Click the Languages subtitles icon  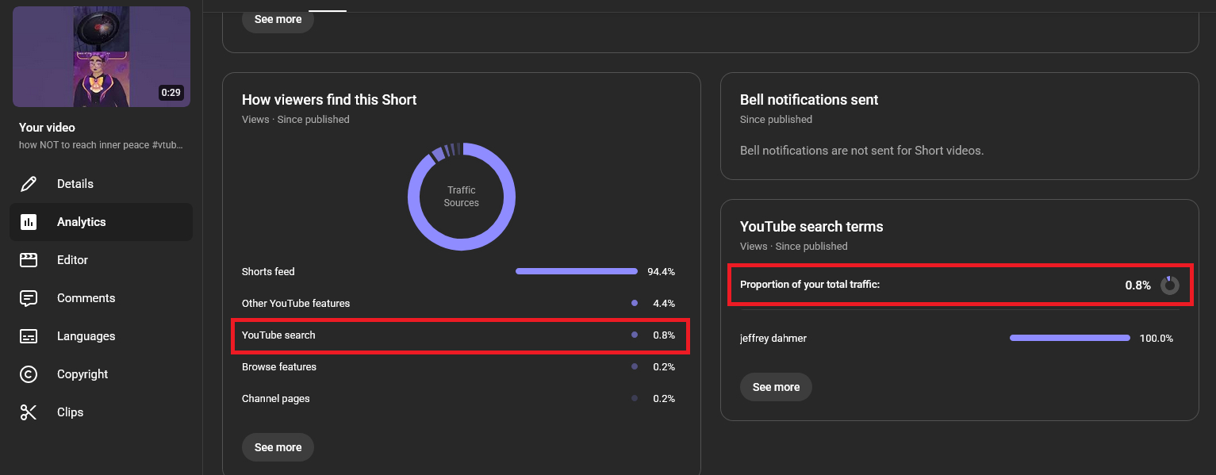(29, 336)
